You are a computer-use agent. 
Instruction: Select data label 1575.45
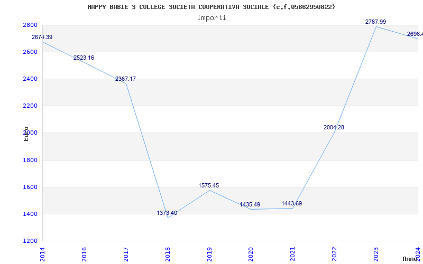[208, 185]
